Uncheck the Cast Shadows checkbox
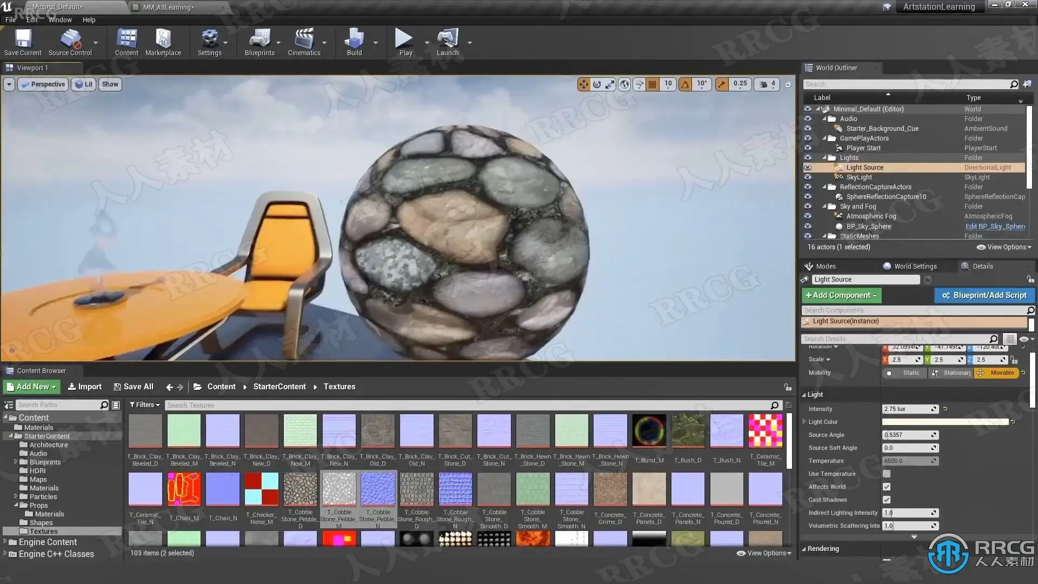The image size is (1038, 584). (x=887, y=500)
